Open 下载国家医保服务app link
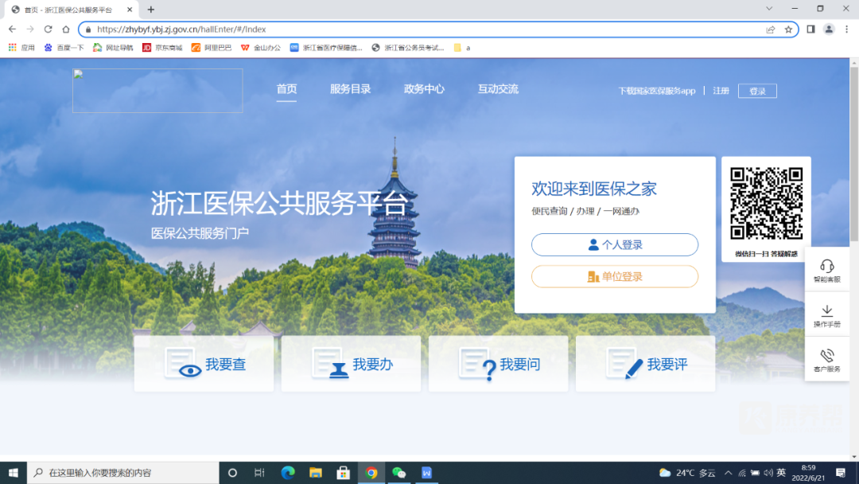Viewport: 859px width, 484px height. pos(657,91)
